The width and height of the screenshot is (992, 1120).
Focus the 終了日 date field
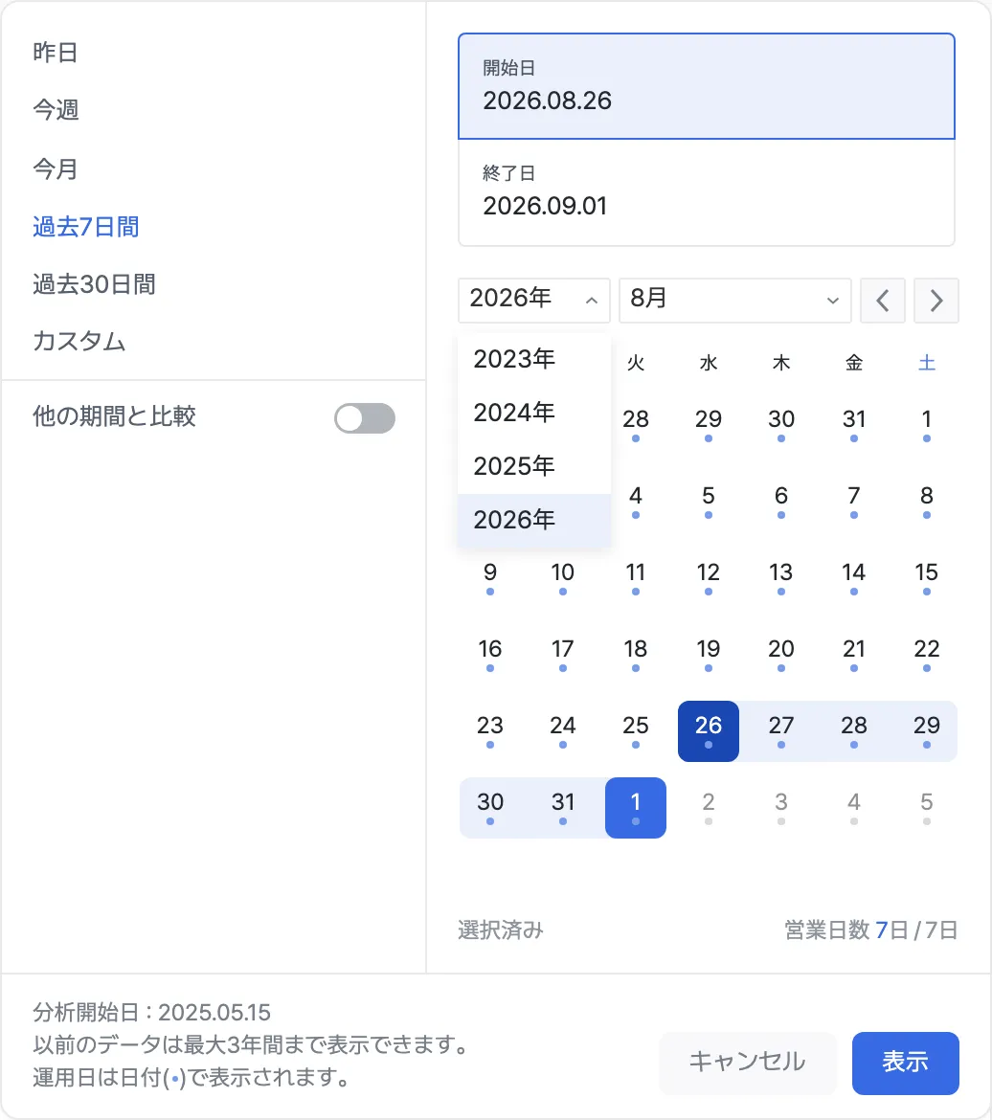tap(706, 192)
